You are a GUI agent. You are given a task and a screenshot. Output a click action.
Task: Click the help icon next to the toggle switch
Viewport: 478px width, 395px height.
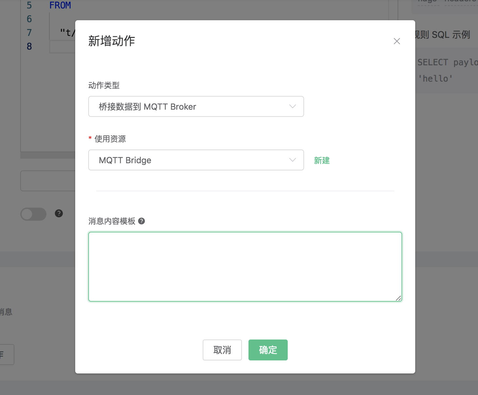point(59,213)
